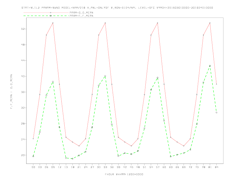Click the y-axis tick label 20
Screen dimensions: 236x182
(23, 155)
